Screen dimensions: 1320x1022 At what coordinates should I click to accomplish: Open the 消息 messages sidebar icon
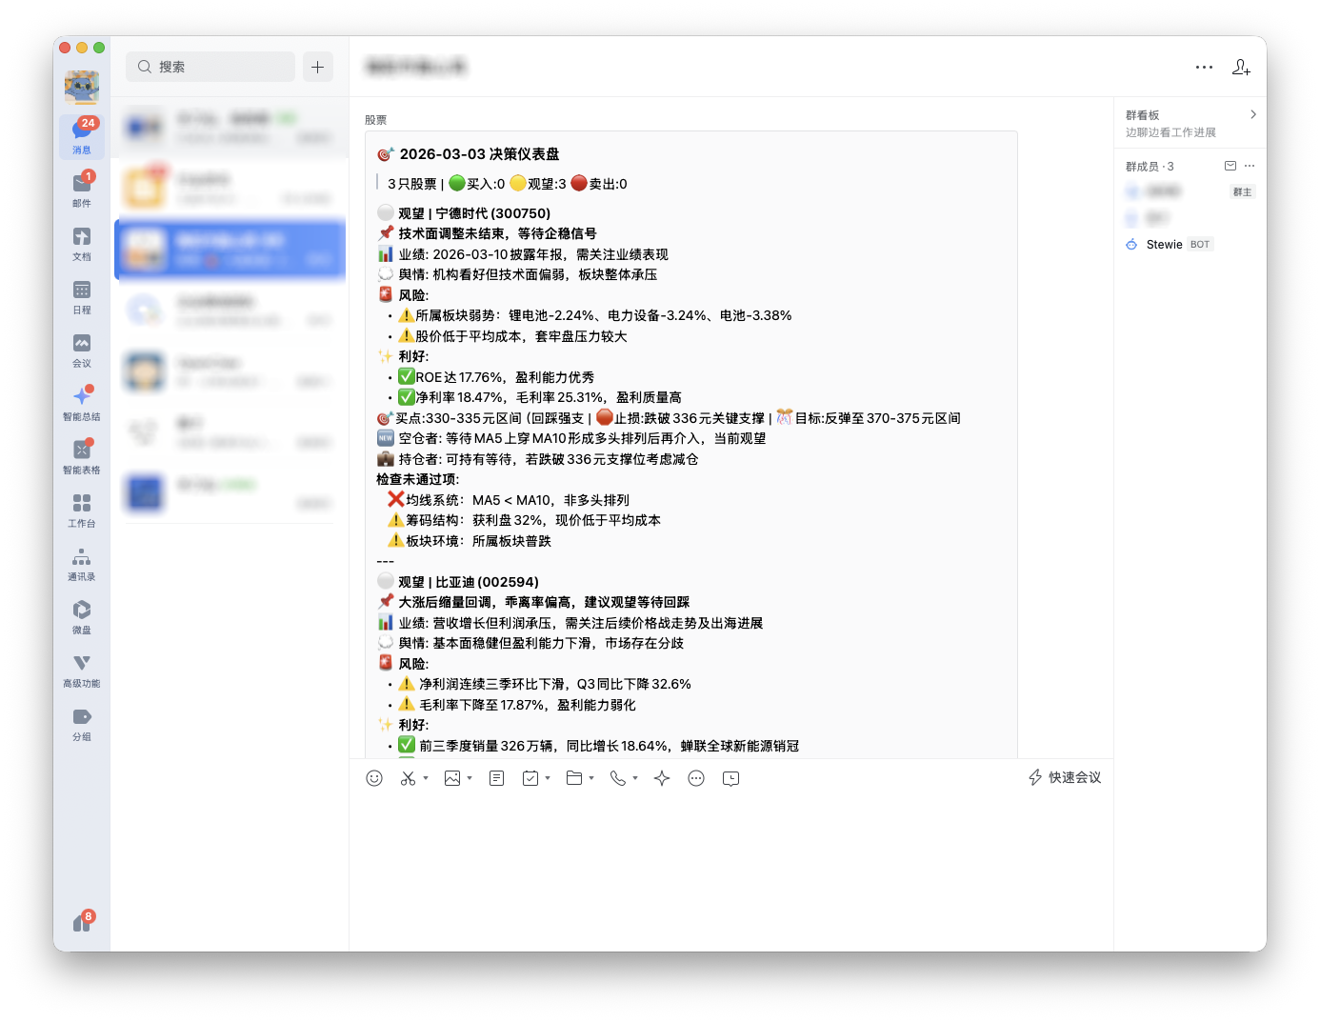click(x=82, y=136)
